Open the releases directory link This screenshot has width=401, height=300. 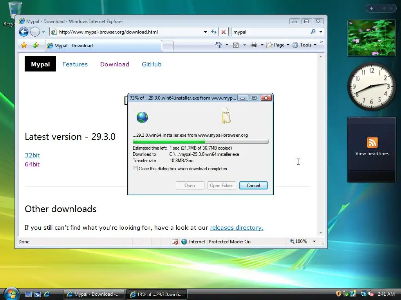coord(237,228)
